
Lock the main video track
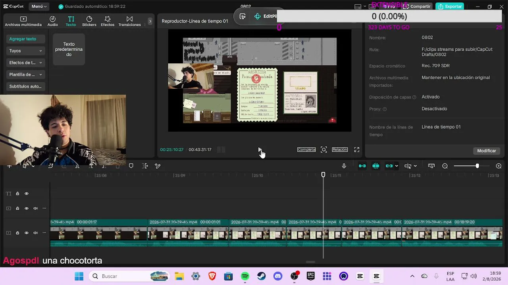point(17,233)
